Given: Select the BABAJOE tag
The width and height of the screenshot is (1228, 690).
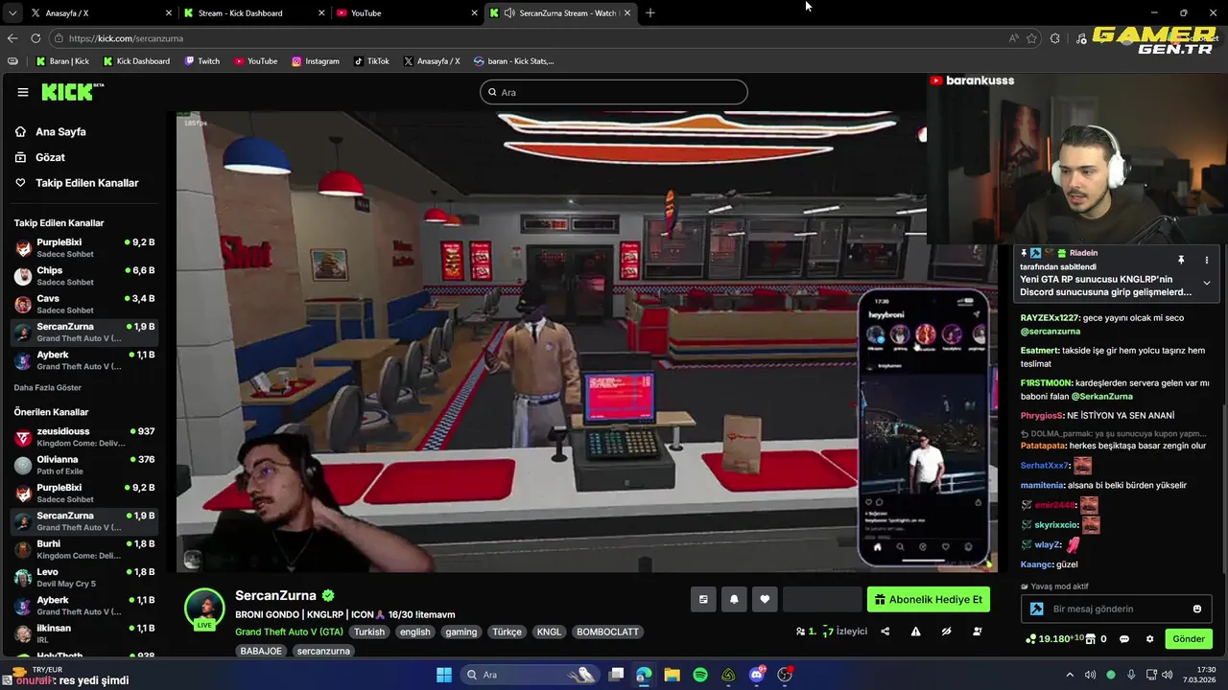Looking at the screenshot, I should coord(261,651).
